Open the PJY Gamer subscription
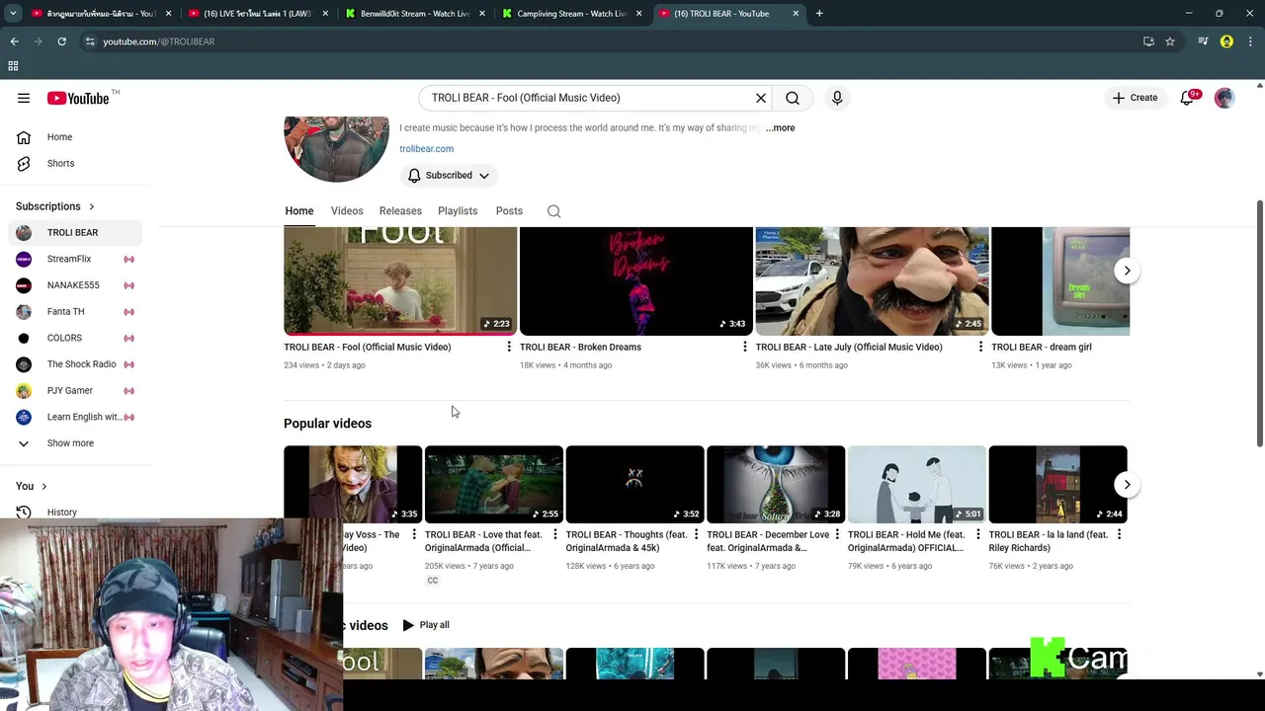The width and height of the screenshot is (1265, 711). click(x=75, y=390)
